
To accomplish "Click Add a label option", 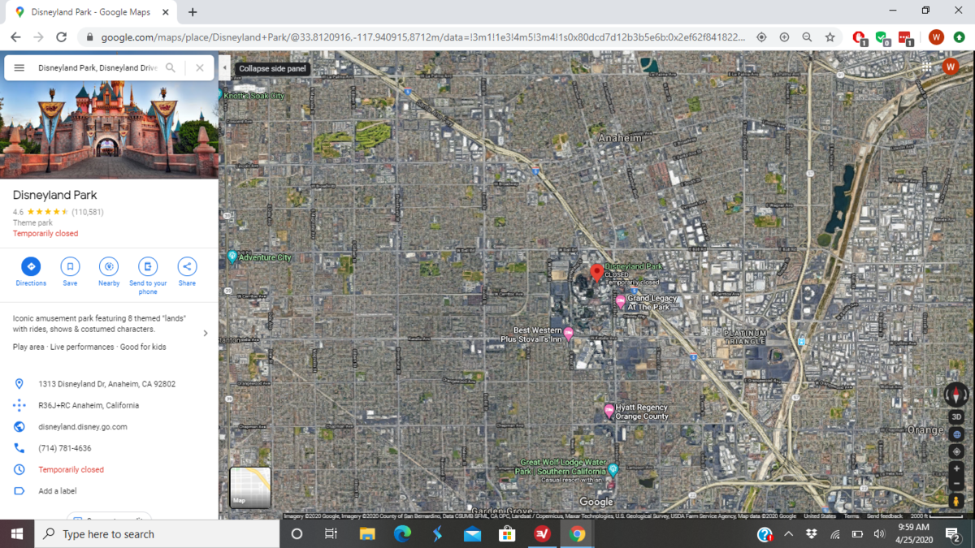I will point(57,491).
